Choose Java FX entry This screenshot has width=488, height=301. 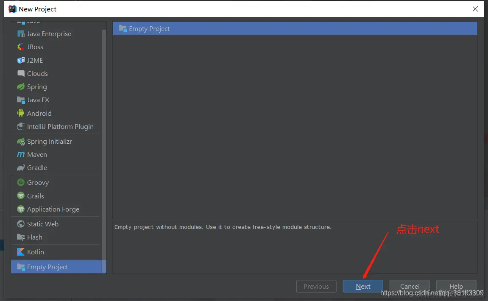pyautogui.click(x=56, y=100)
